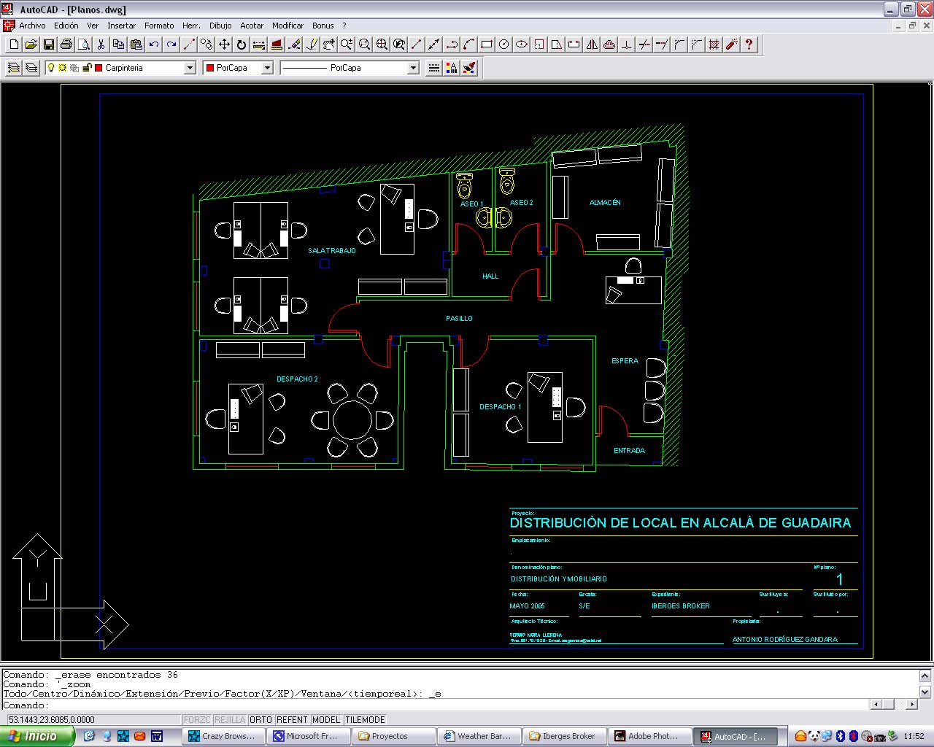Click red color swatch beside Carpinteria layer
Viewport: 934px width, 747px height.
tap(99, 68)
